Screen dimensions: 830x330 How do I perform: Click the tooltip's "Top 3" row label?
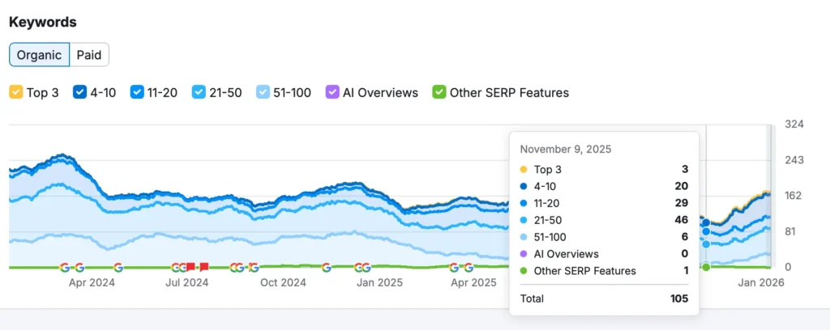click(548, 170)
